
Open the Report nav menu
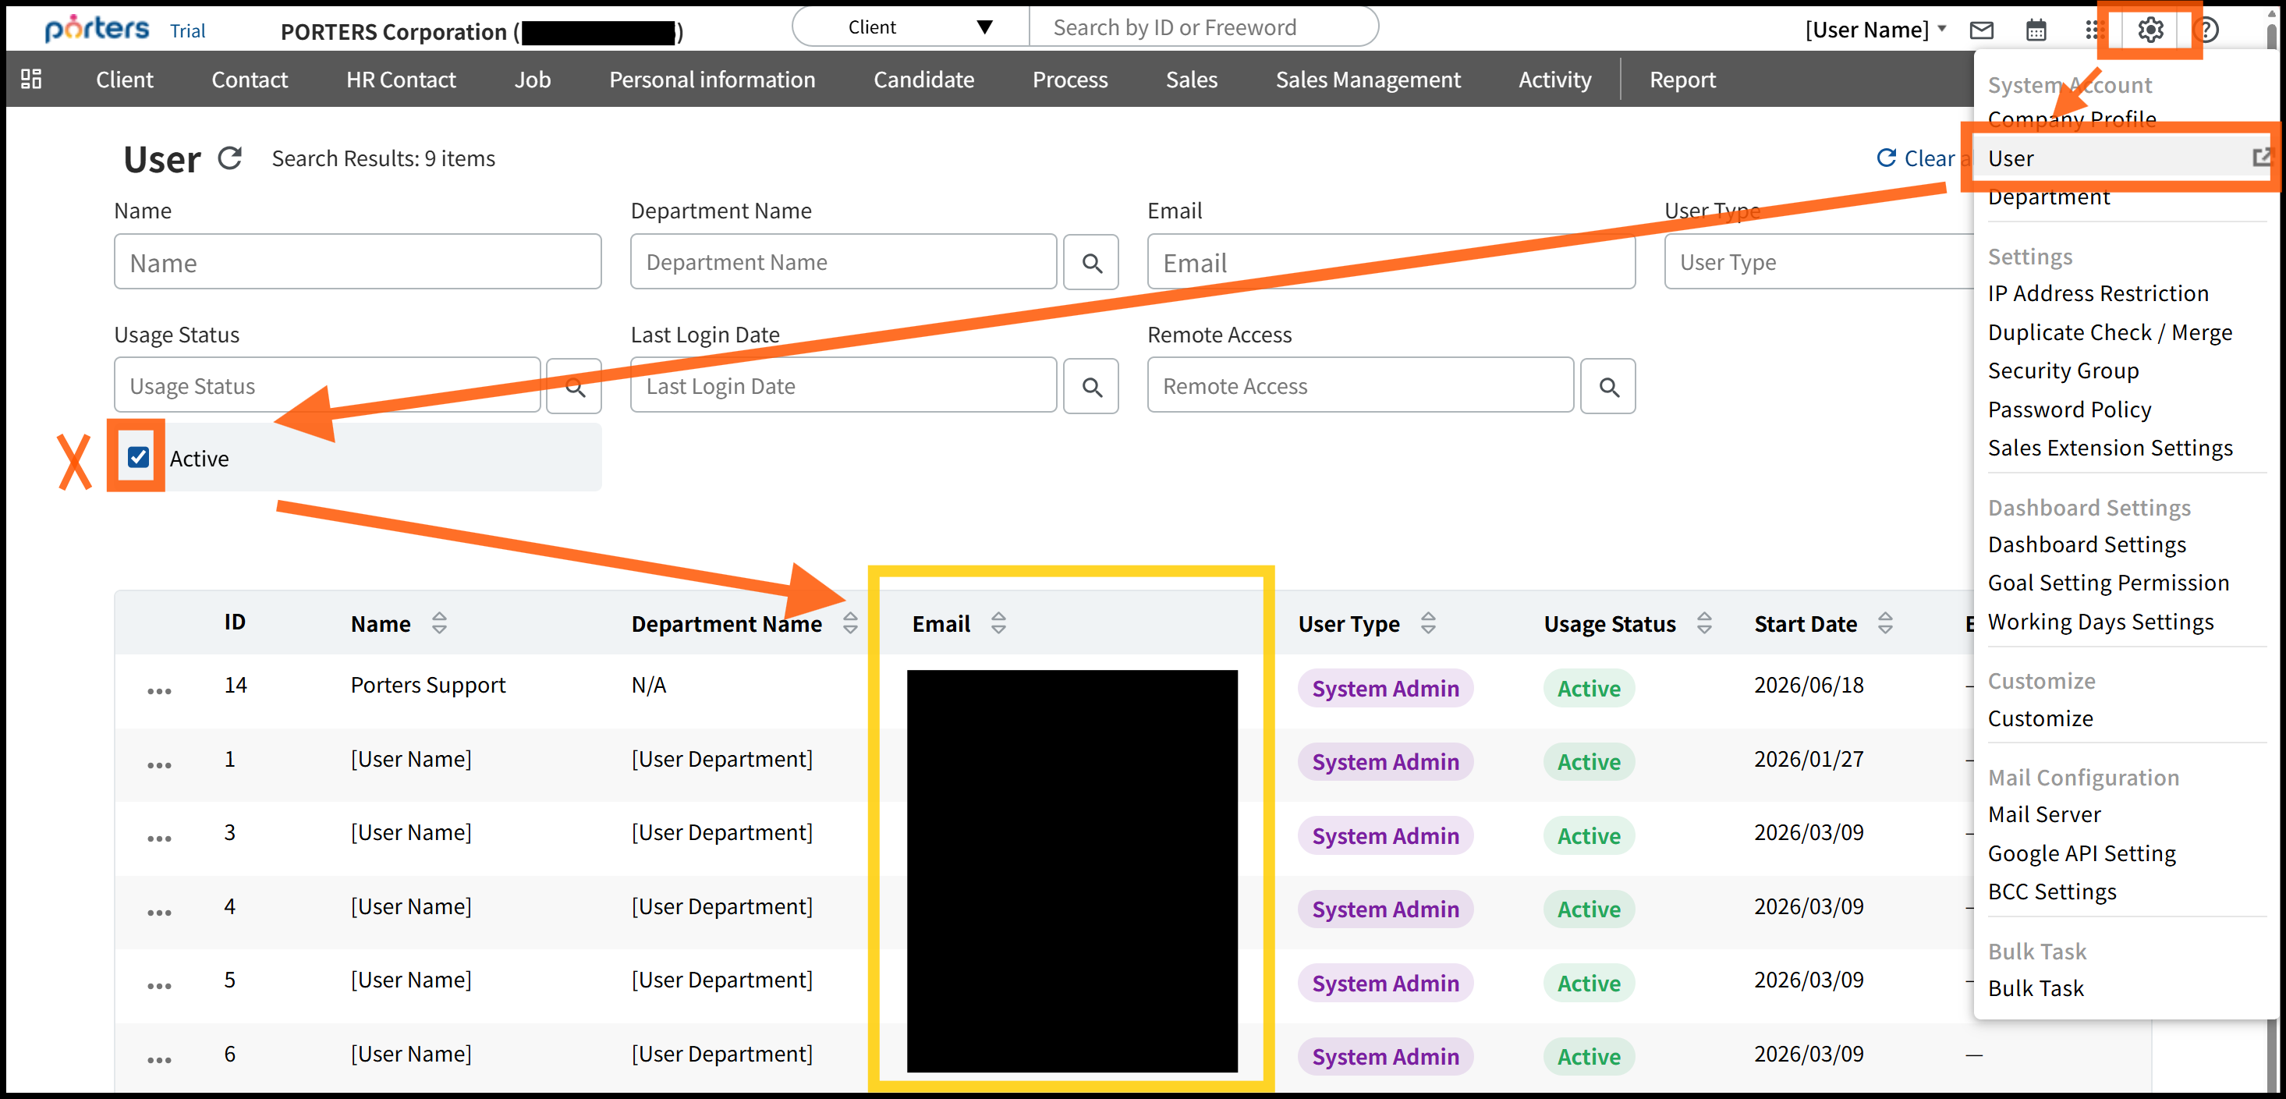pyautogui.click(x=1682, y=79)
